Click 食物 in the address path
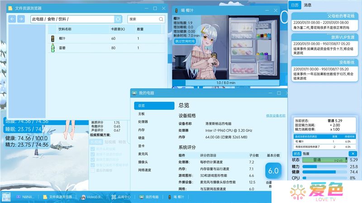This screenshot has height=203, width=362. pyautogui.click(x=51, y=19)
